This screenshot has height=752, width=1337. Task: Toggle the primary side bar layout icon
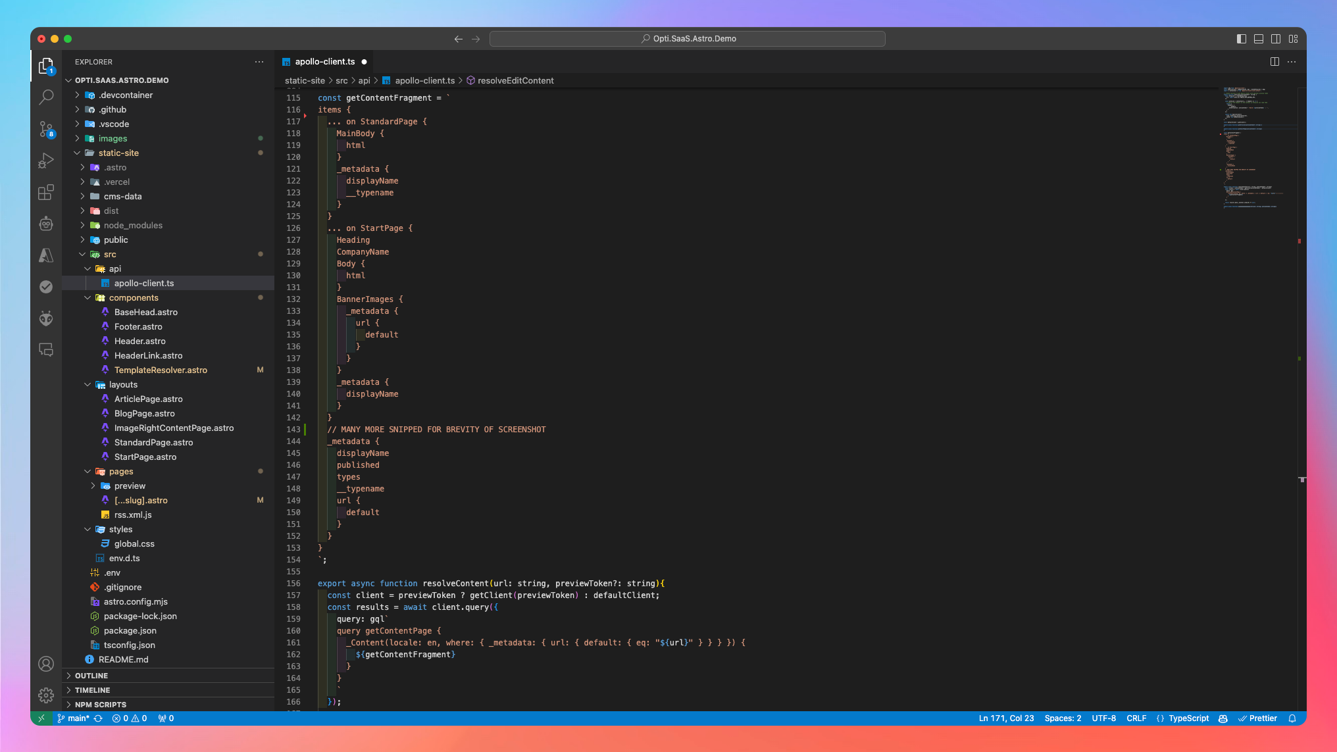1242,39
